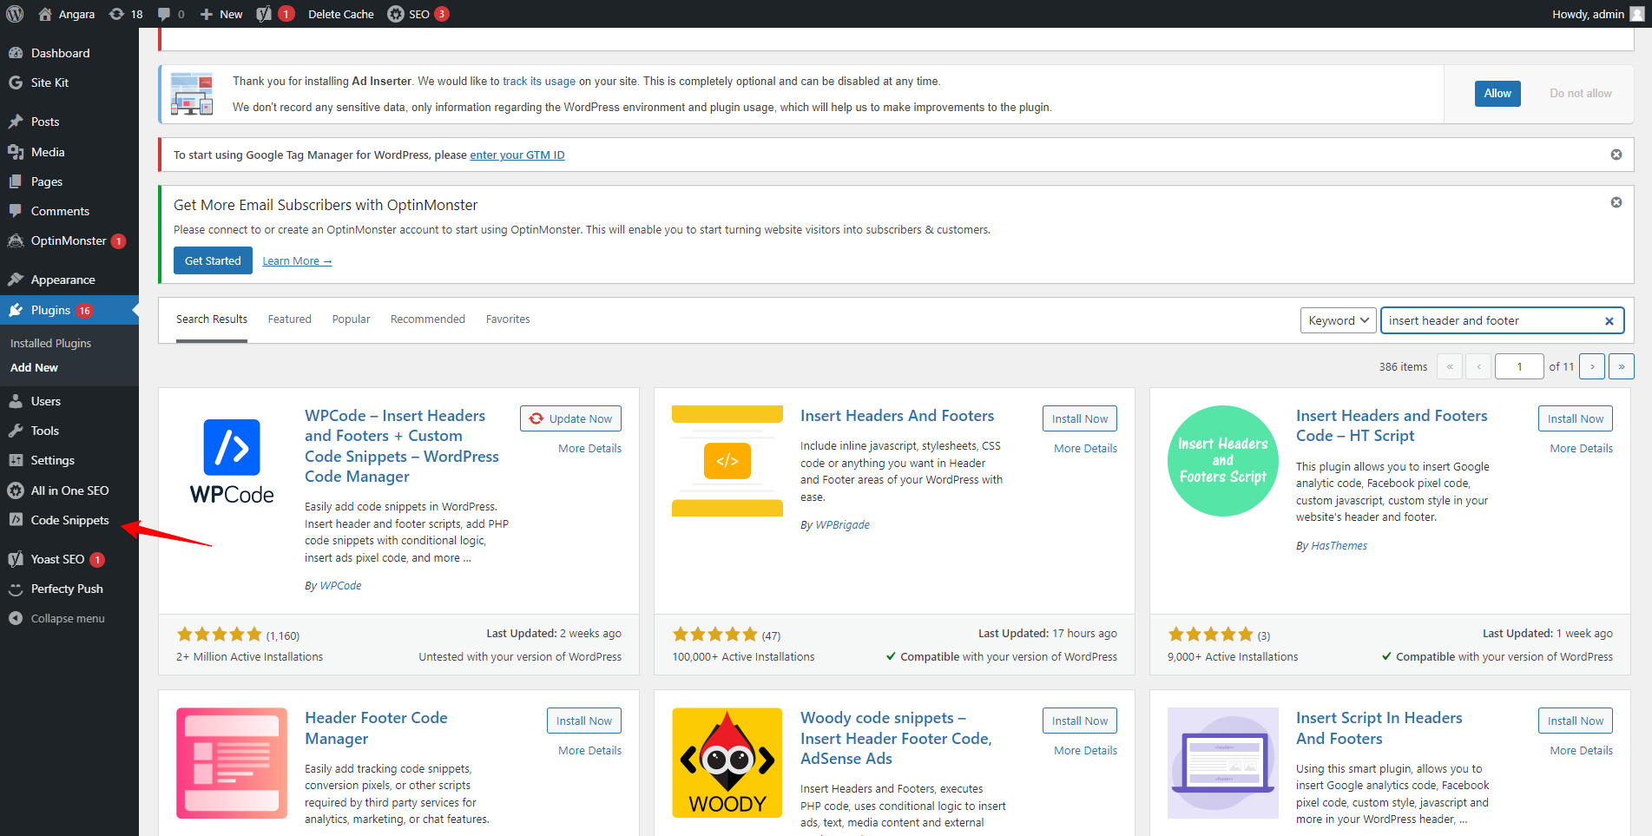Dismiss the OptinMonster notice
The image size is (1652, 836).
tap(1616, 202)
